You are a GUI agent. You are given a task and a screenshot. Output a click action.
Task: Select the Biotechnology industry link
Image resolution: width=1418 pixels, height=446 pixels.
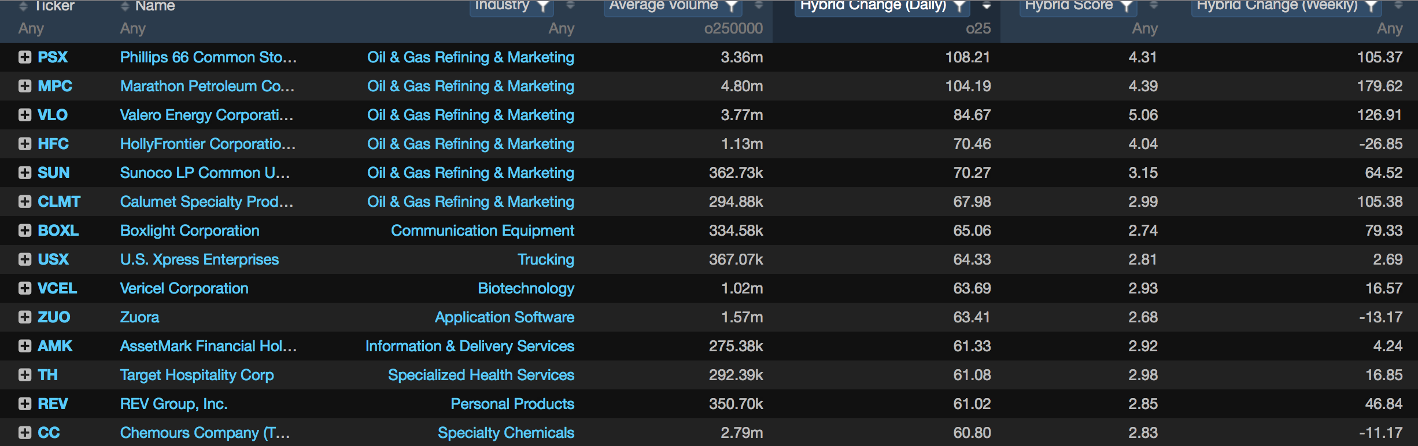pyautogui.click(x=526, y=288)
